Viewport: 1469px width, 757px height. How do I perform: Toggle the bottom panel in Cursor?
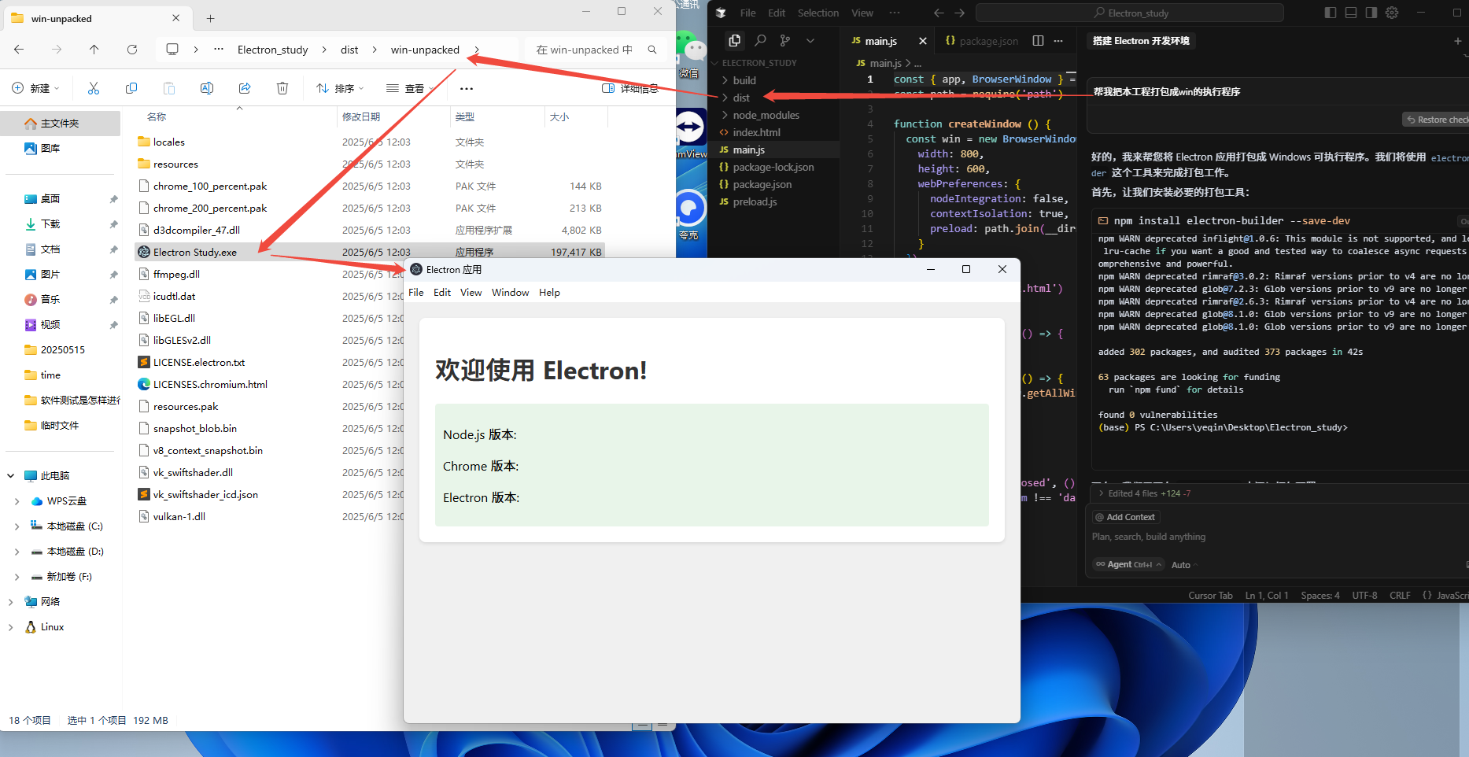(1351, 13)
